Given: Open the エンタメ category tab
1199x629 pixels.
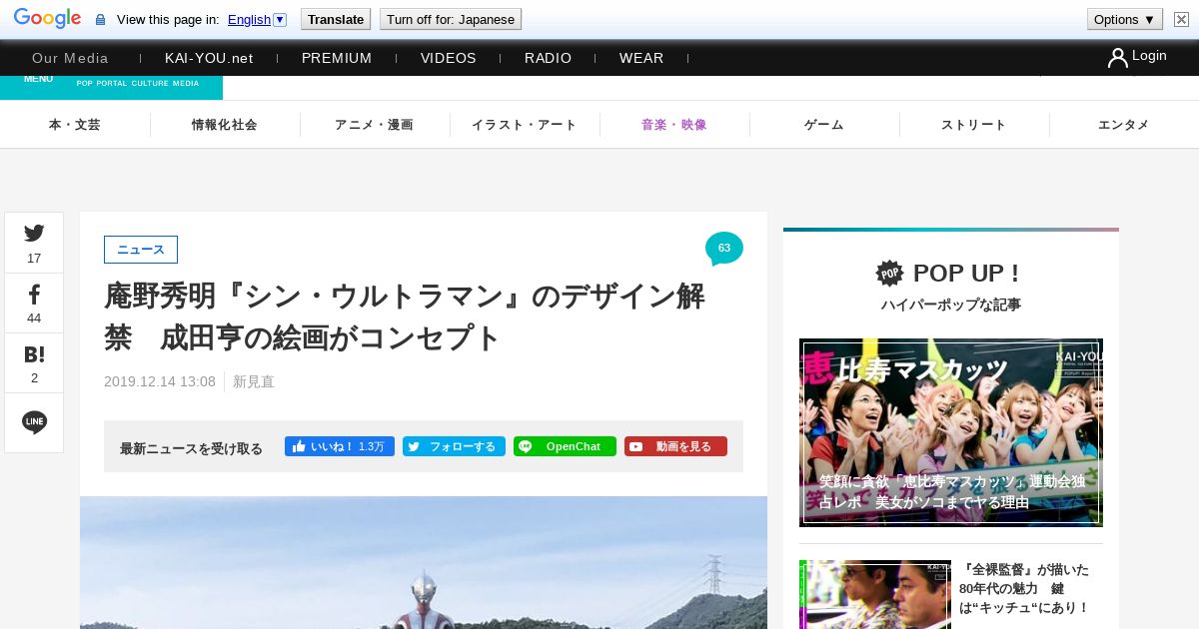Looking at the screenshot, I should point(1124,125).
